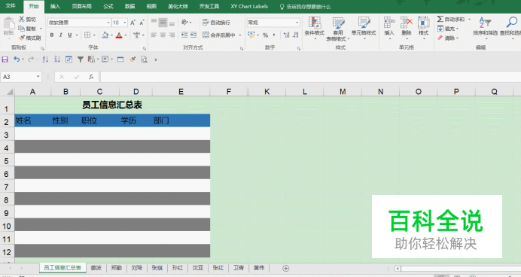Click the red font color A swatch
Viewport: 521px width, 277px height.
coord(119,35)
